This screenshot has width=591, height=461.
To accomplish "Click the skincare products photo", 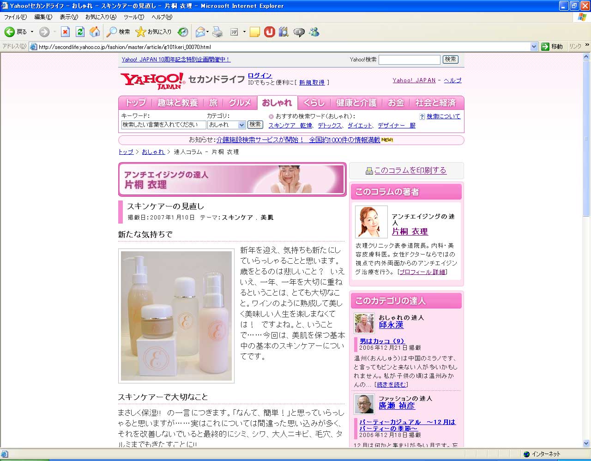I will [176, 316].
